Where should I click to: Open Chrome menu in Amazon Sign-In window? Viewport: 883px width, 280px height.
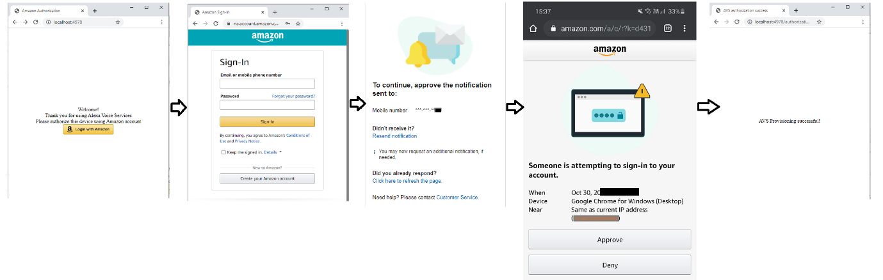click(341, 23)
